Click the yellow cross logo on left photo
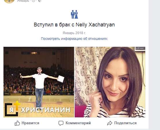 [x=17, y=106]
